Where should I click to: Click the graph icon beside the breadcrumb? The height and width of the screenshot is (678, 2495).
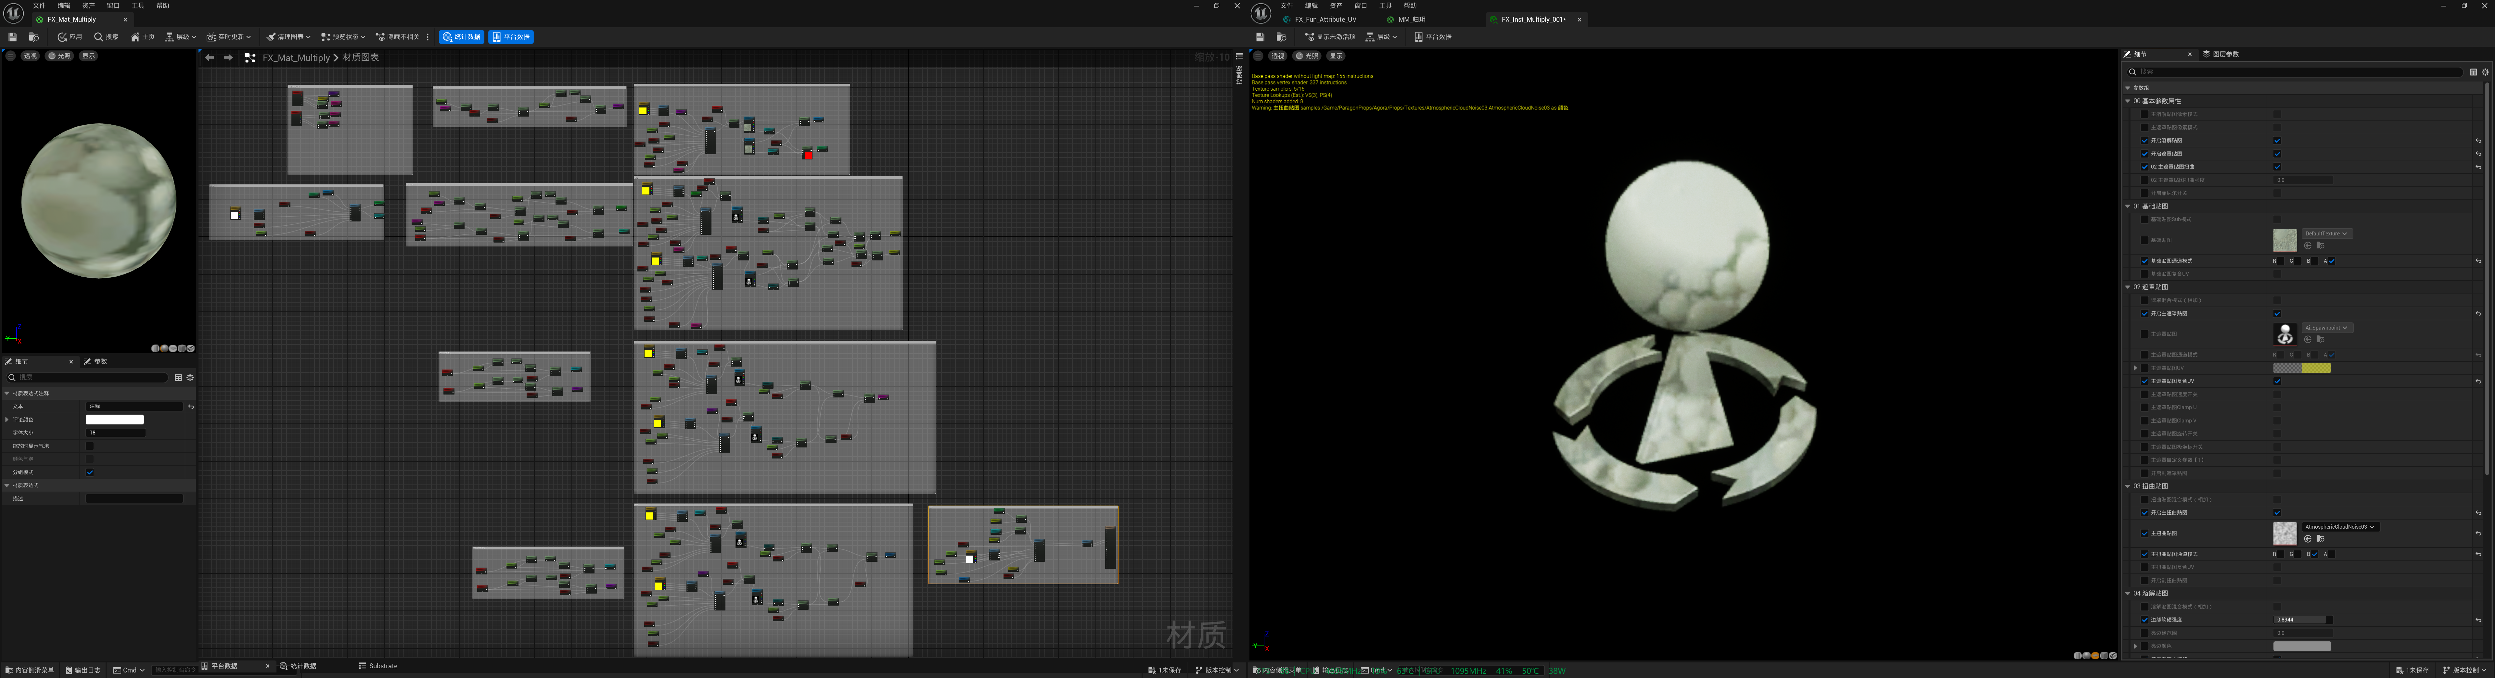[250, 58]
